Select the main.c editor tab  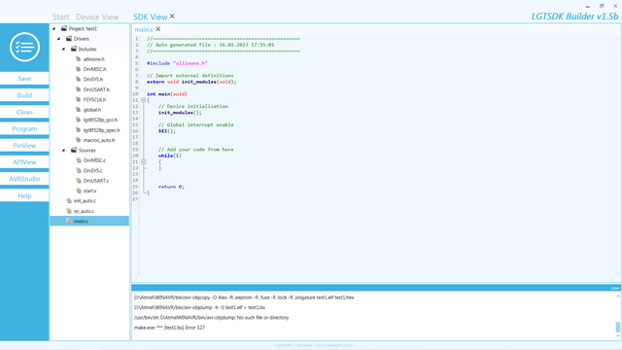coord(144,29)
